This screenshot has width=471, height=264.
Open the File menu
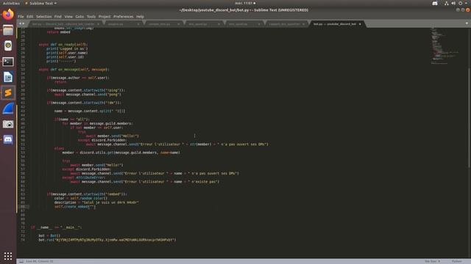click(21, 16)
